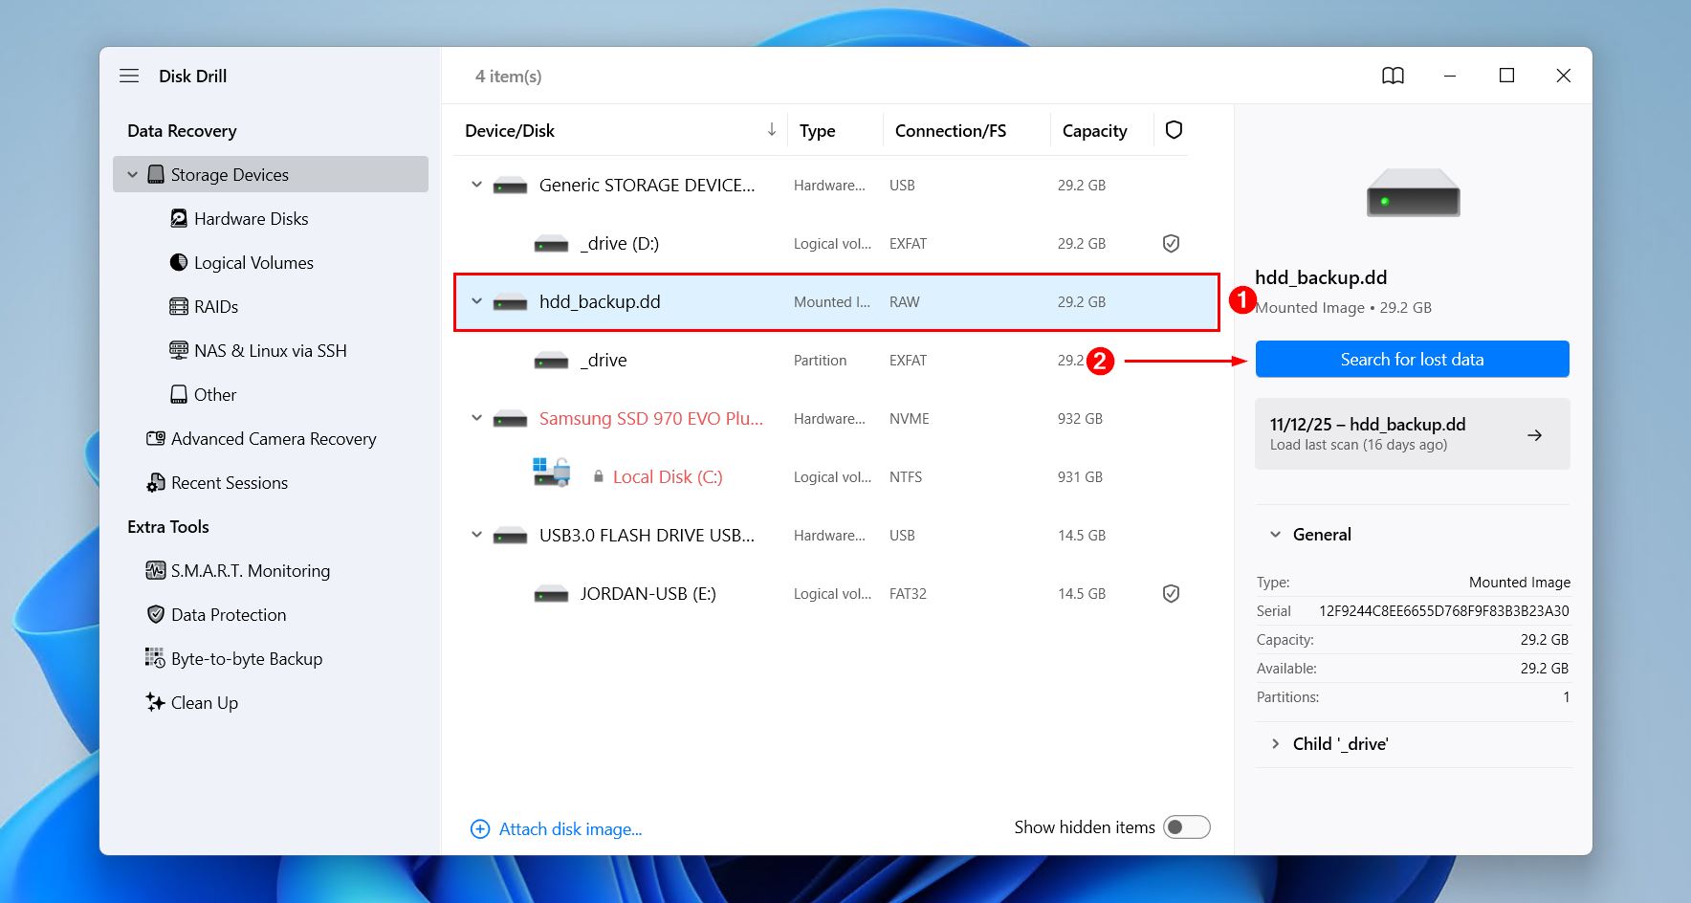Click the shield icon for _drive (D:)
This screenshot has width=1691, height=903.
[1171, 244]
